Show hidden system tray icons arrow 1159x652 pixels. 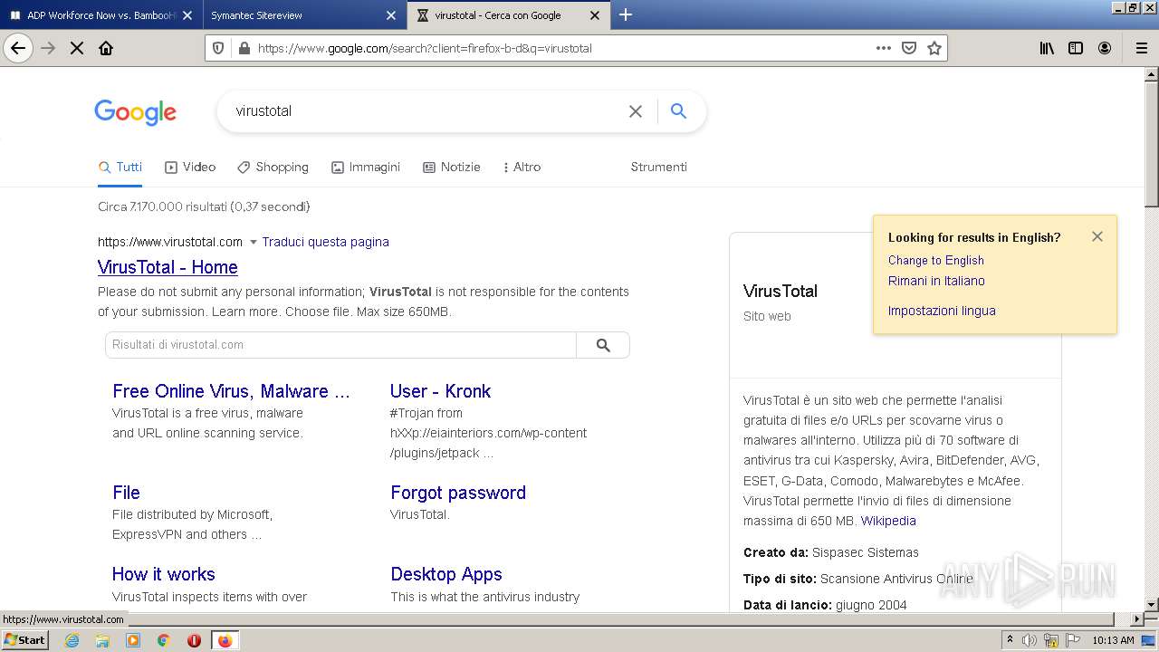point(1010,640)
